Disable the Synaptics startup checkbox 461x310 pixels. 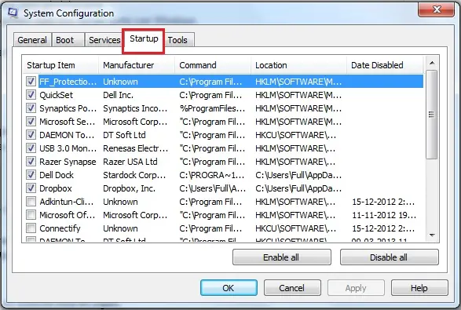point(31,108)
